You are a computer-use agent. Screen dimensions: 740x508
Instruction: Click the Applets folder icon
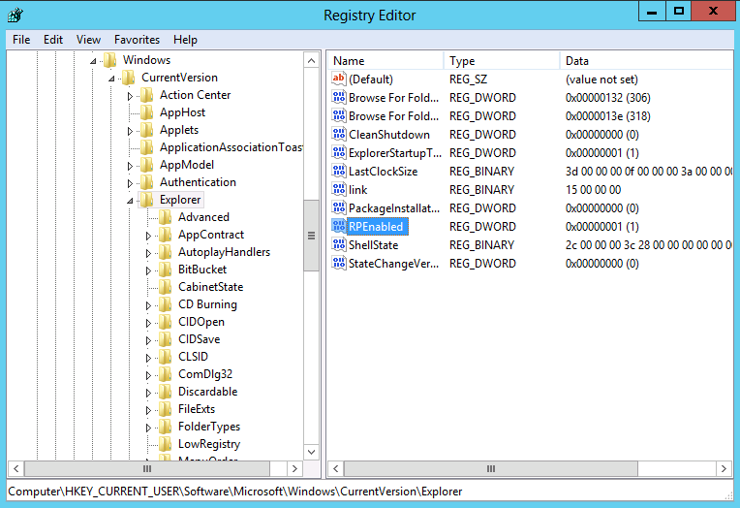(x=147, y=130)
